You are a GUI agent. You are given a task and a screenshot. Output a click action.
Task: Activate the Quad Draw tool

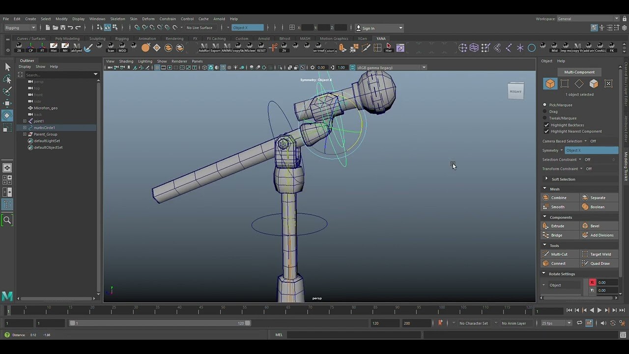point(600,263)
